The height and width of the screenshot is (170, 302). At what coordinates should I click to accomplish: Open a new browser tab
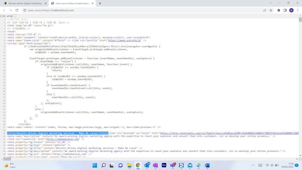pos(100,3)
